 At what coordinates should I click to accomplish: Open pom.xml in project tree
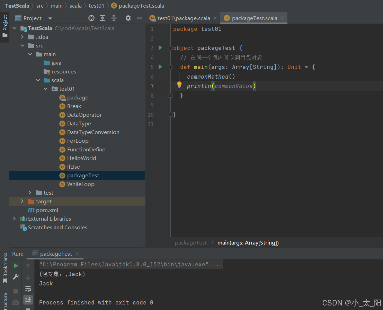43,210
